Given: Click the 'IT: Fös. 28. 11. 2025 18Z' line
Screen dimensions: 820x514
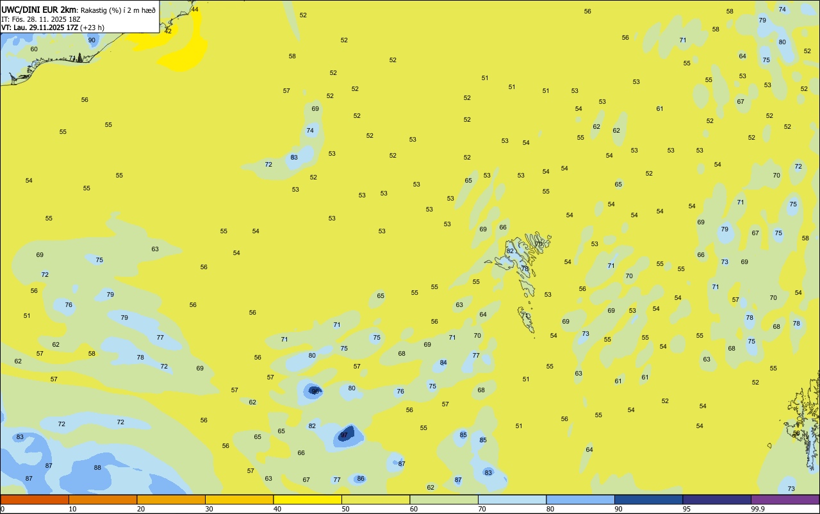Looking at the screenshot, I should pyautogui.click(x=40, y=19).
